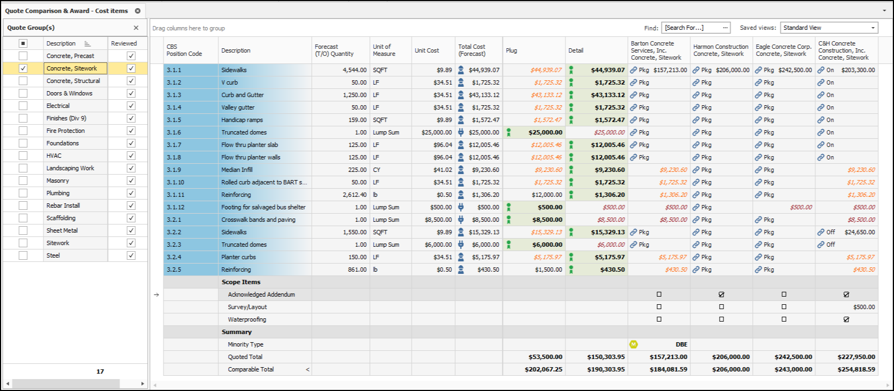Click the C&H link icon in Sidewalks 3.2.2 row

[x=821, y=232]
